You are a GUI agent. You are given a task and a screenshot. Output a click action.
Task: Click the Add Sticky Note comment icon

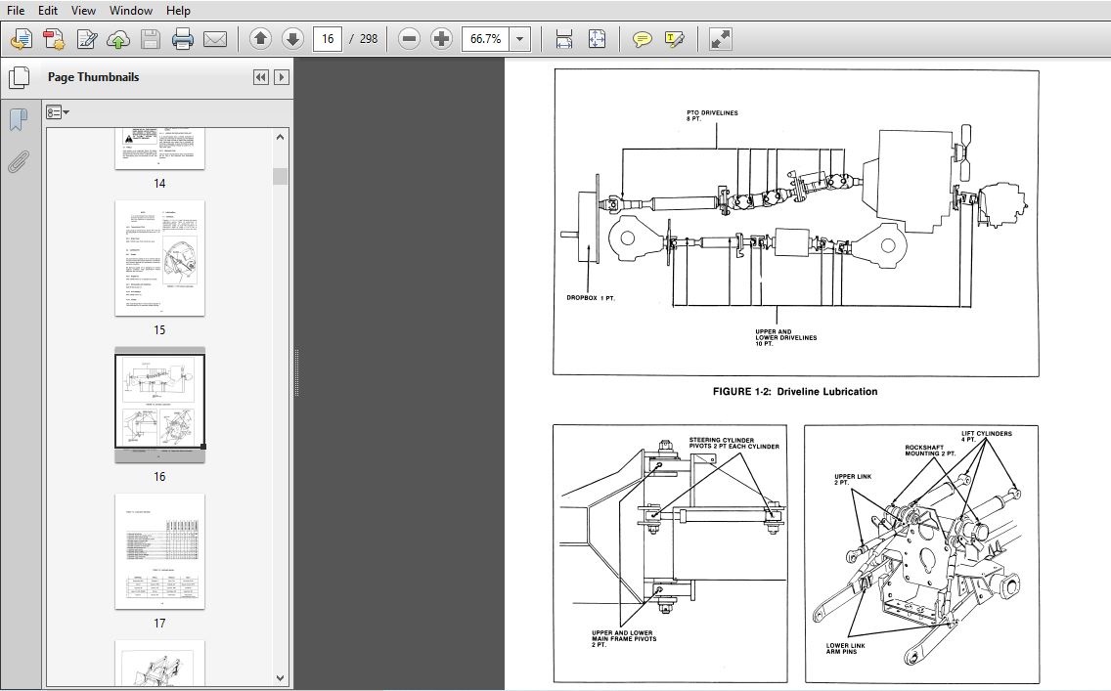point(642,39)
